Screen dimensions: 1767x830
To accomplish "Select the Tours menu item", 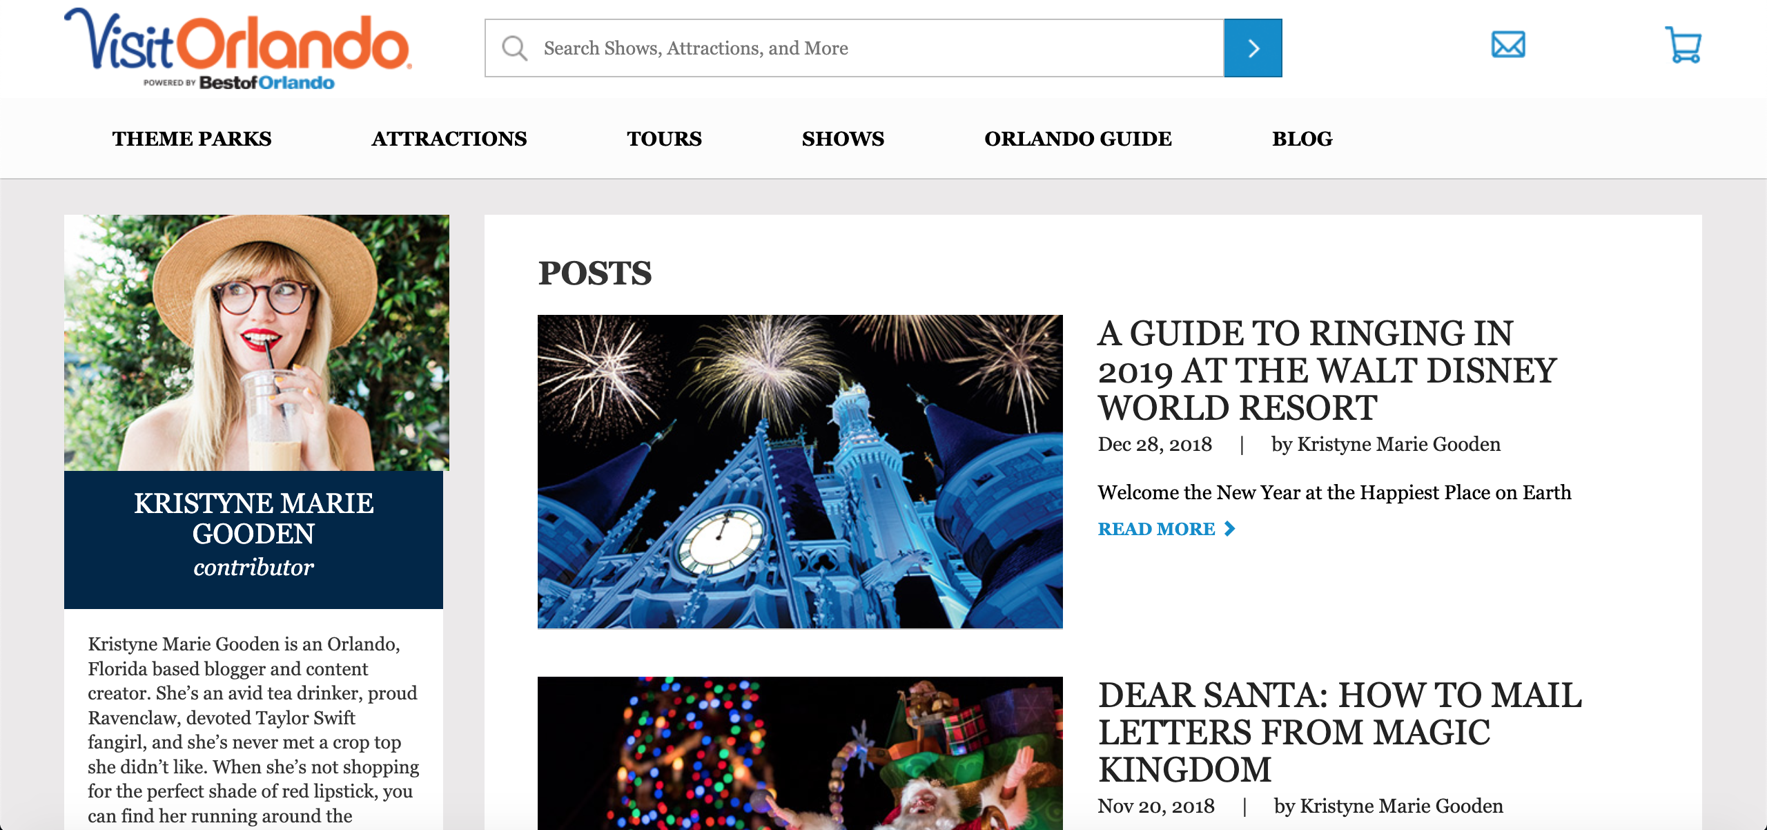I will click(x=664, y=139).
